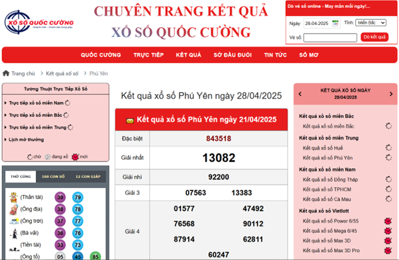Open TIN TỨC menu item
The image size is (399, 260).
coord(275,55)
